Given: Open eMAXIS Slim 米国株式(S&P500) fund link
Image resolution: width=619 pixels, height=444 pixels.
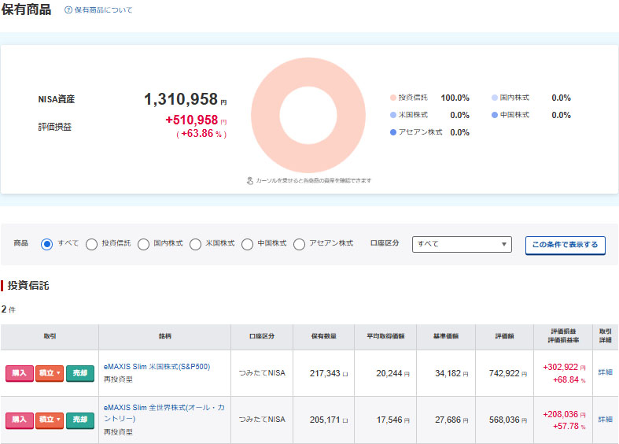Looking at the screenshot, I should point(157,366).
